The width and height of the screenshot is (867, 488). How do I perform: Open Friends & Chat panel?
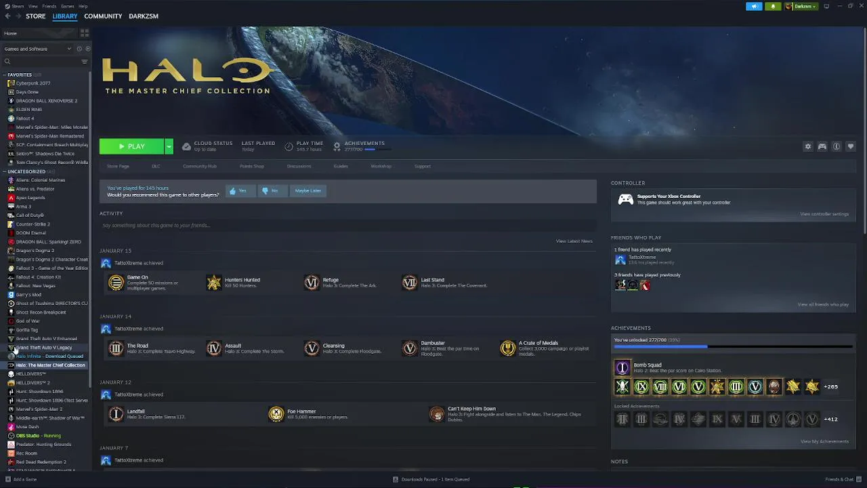click(x=842, y=479)
